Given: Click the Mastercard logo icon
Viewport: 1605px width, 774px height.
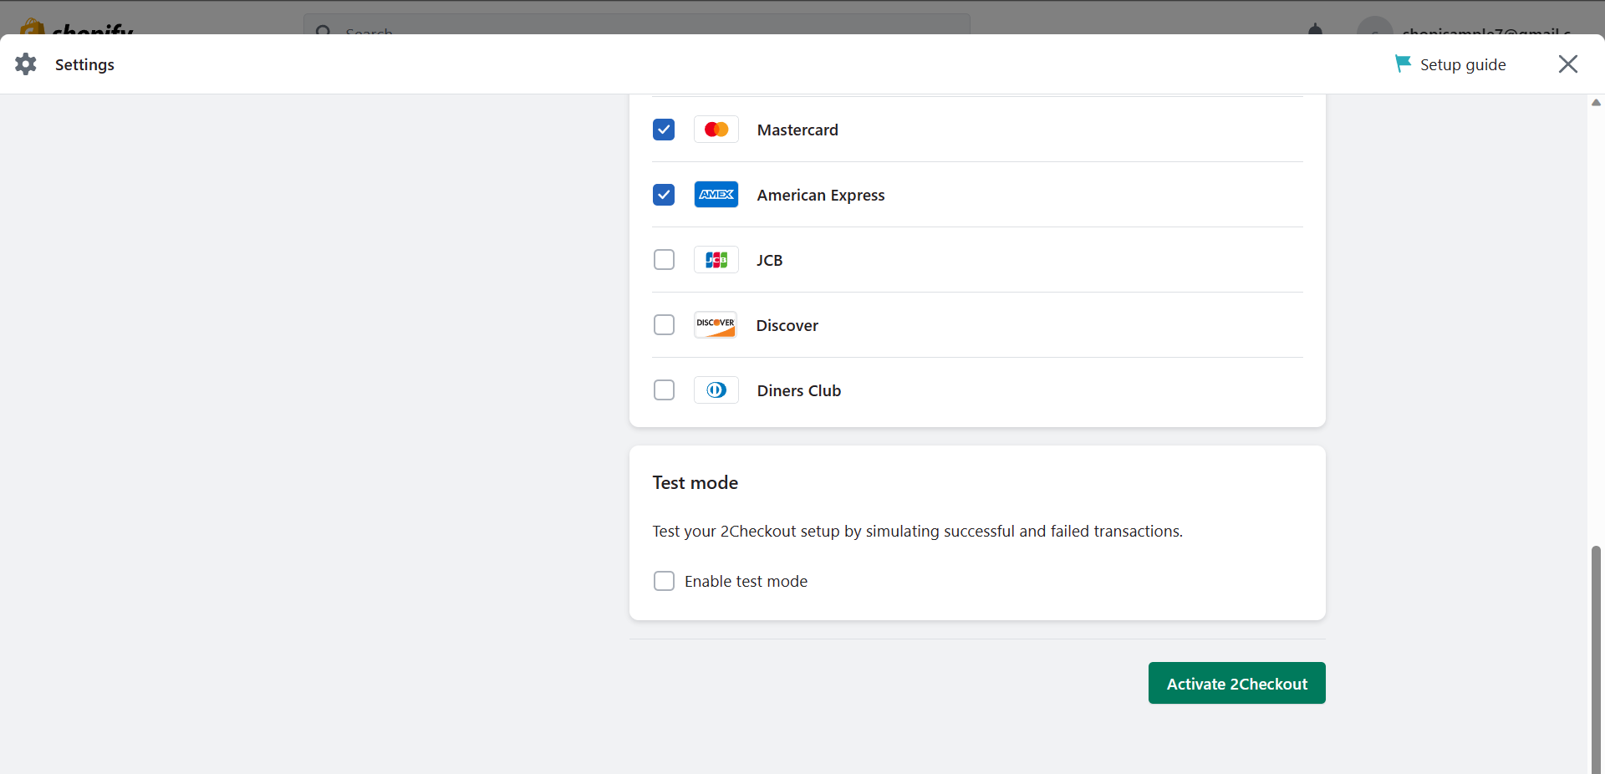Looking at the screenshot, I should tap(716, 130).
